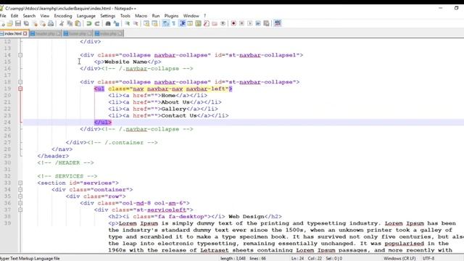
Task: Stop macro recording toolbar icon
Action: tap(241, 23)
